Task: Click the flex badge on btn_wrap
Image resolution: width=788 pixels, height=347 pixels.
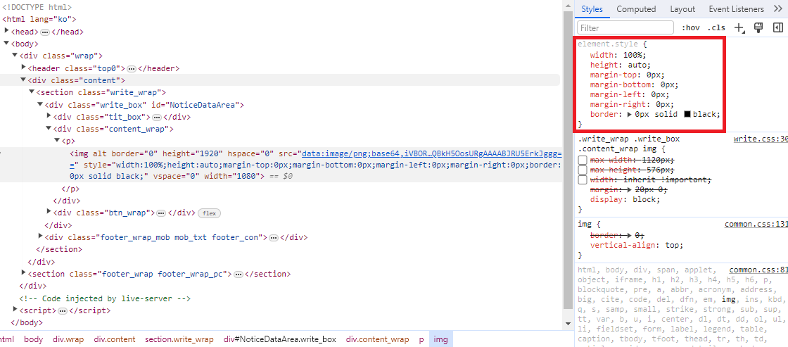Action: coord(209,213)
